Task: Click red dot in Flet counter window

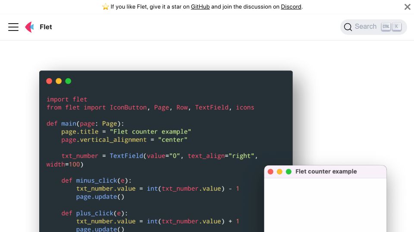Action: pos(270,172)
